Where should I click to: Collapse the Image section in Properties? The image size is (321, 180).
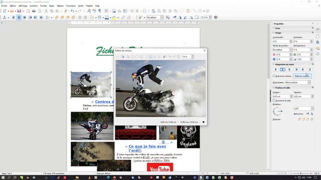[x=274, y=32]
